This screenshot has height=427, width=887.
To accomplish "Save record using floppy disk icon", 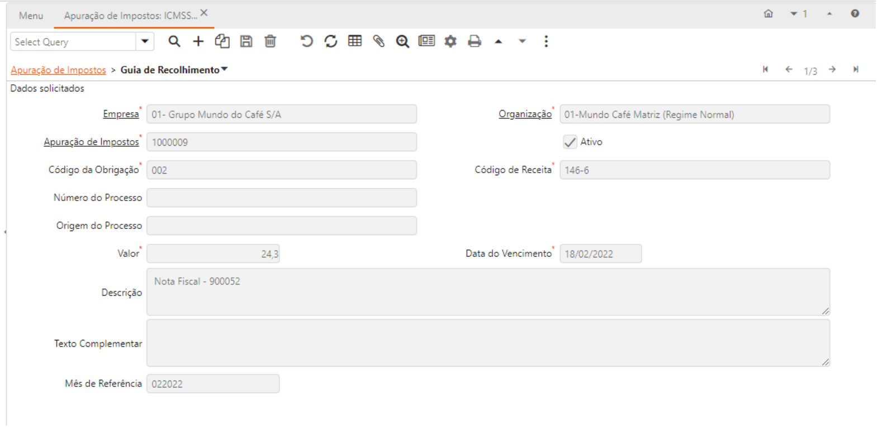I will coord(246,41).
